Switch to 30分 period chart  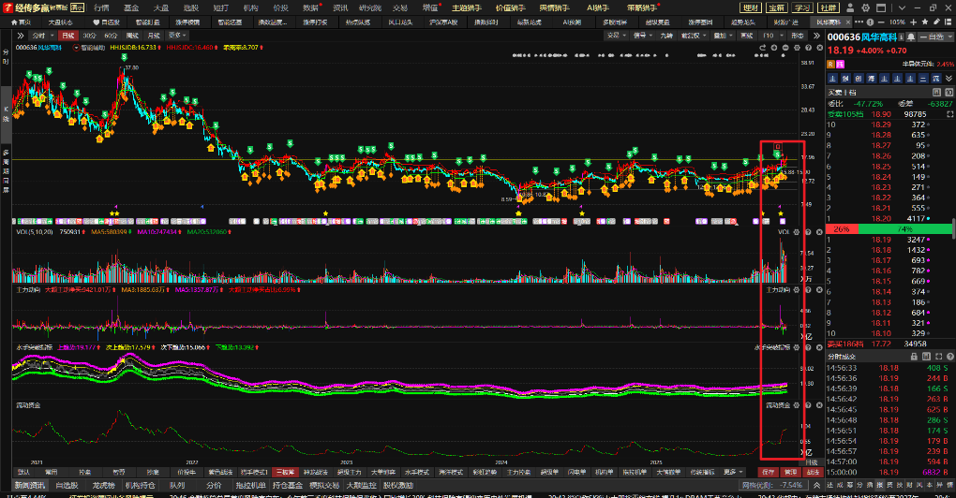click(x=89, y=35)
